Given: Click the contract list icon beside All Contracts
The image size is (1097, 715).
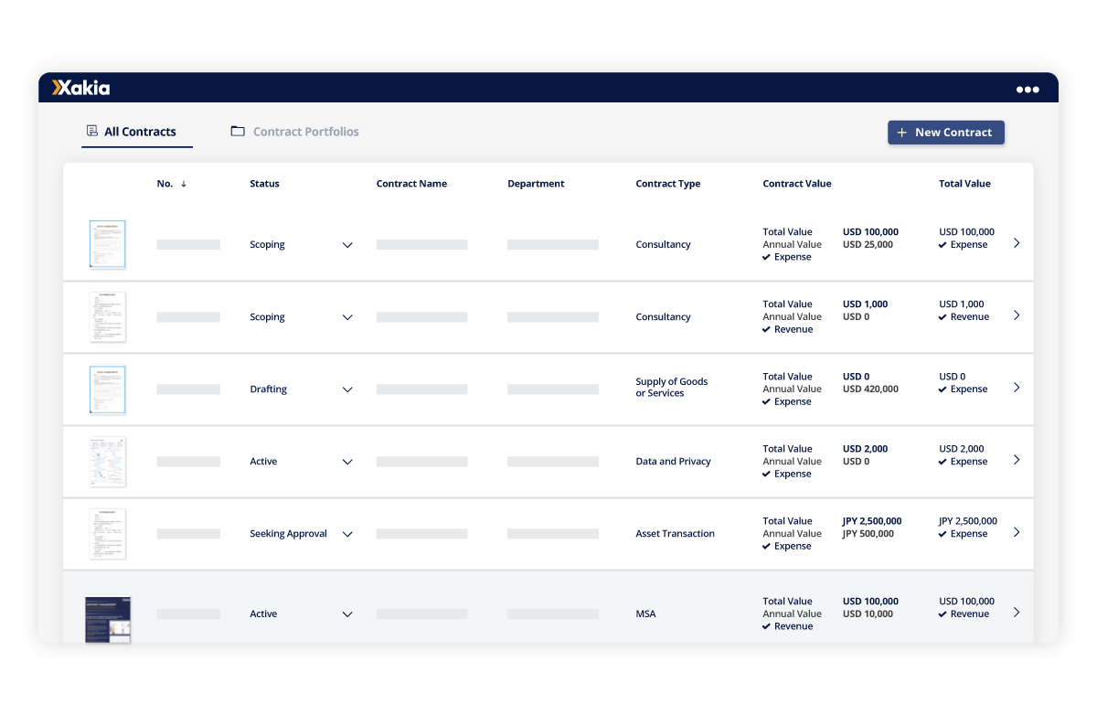Looking at the screenshot, I should [x=91, y=131].
